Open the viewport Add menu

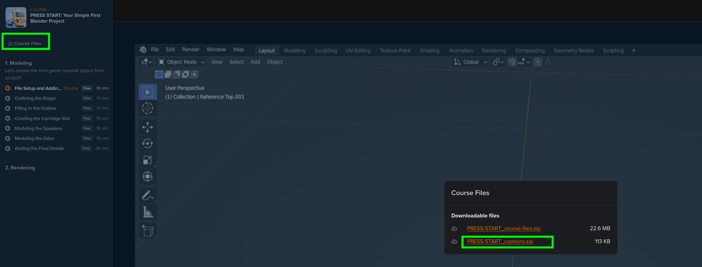(256, 62)
